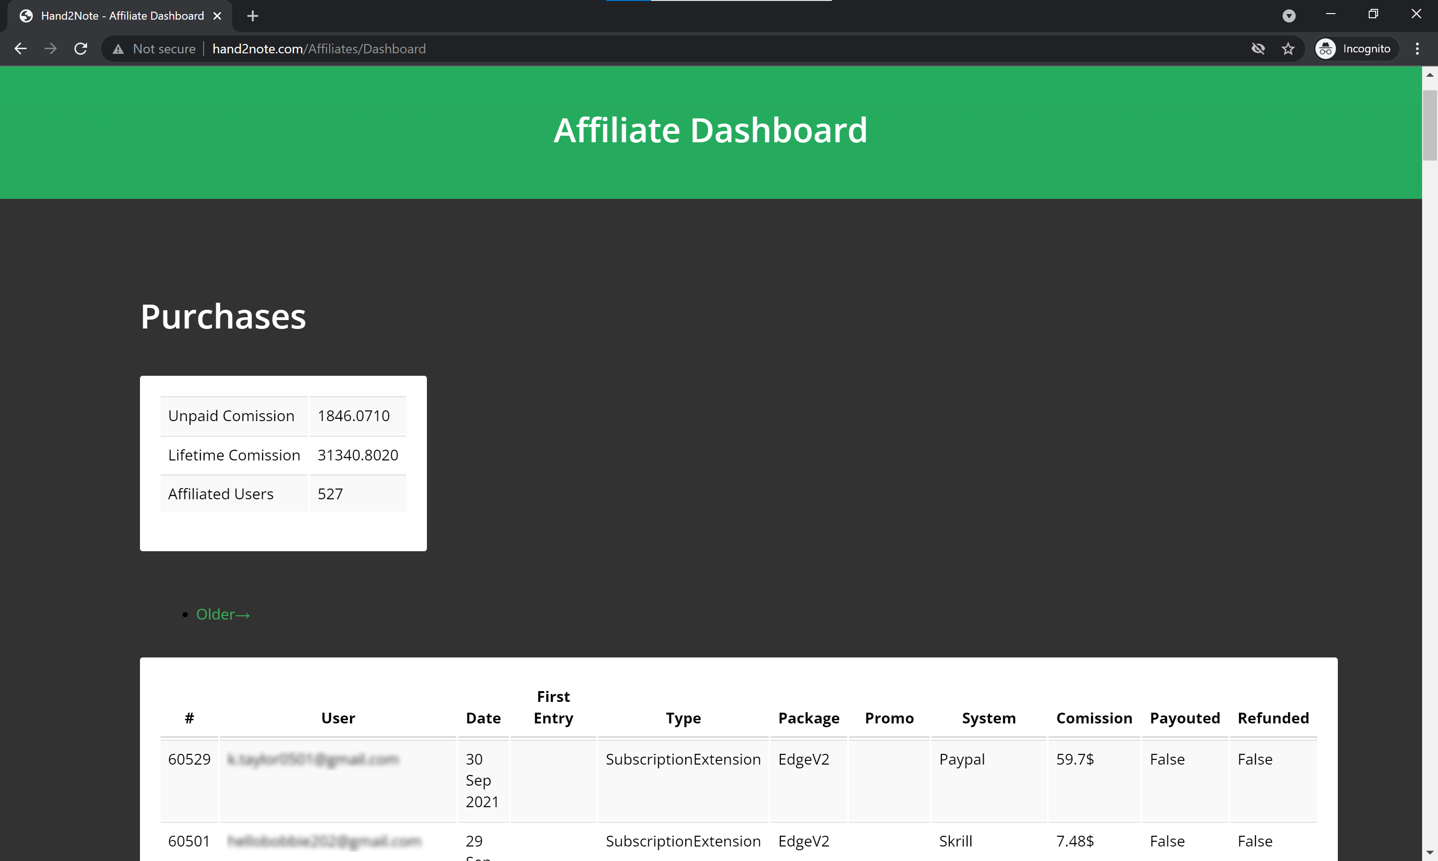
Task: Click the Refunded column header
Action: (x=1273, y=718)
